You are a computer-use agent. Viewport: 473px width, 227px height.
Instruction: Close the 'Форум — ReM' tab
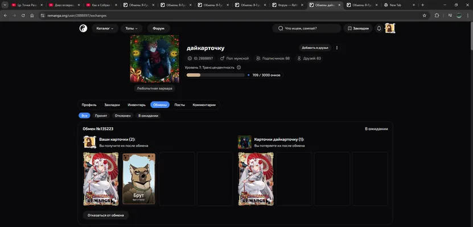(x=302, y=5)
